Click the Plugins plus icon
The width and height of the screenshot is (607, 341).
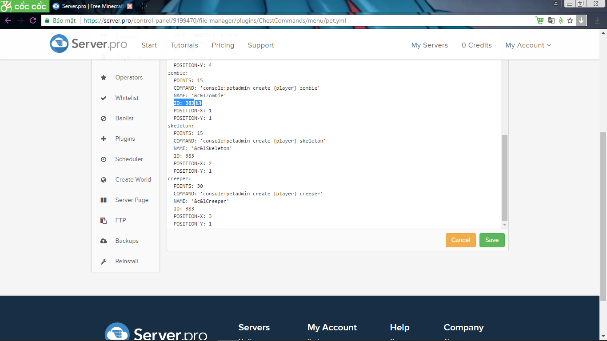(x=104, y=139)
